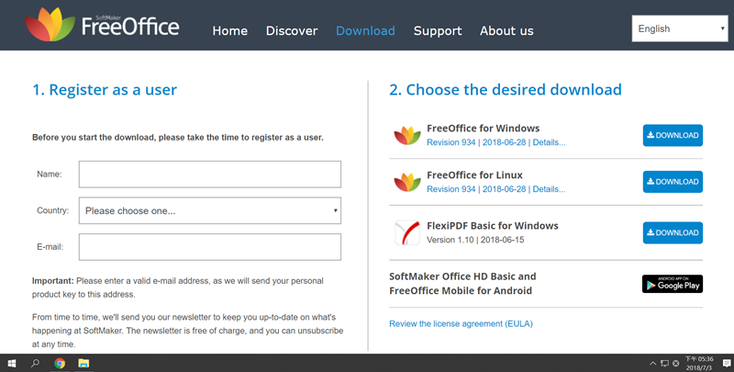
Task: Focus the Name input field
Action: coord(210,175)
